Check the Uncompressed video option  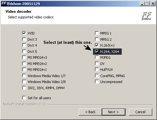97,82
